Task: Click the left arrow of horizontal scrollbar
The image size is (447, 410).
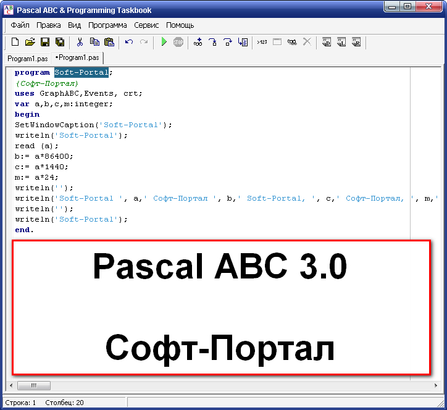Action: 11,385
